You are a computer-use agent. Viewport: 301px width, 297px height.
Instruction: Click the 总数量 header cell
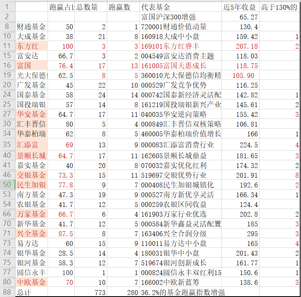coord(91,7)
